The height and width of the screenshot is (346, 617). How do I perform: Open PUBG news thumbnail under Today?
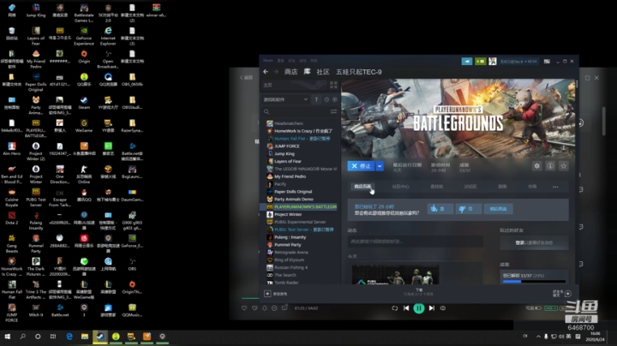click(x=395, y=274)
